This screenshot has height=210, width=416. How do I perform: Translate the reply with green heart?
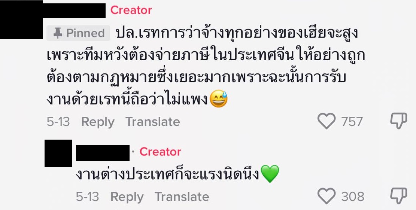click(182, 197)
